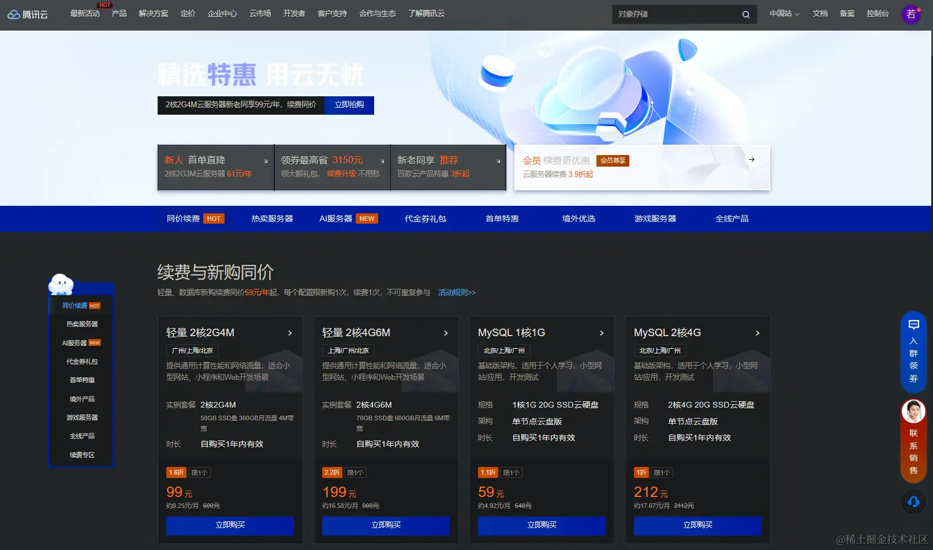The width and height of the screenshot is (933, 550).
Task: Click the 备案 link in header
Action: tap(847, 14)
